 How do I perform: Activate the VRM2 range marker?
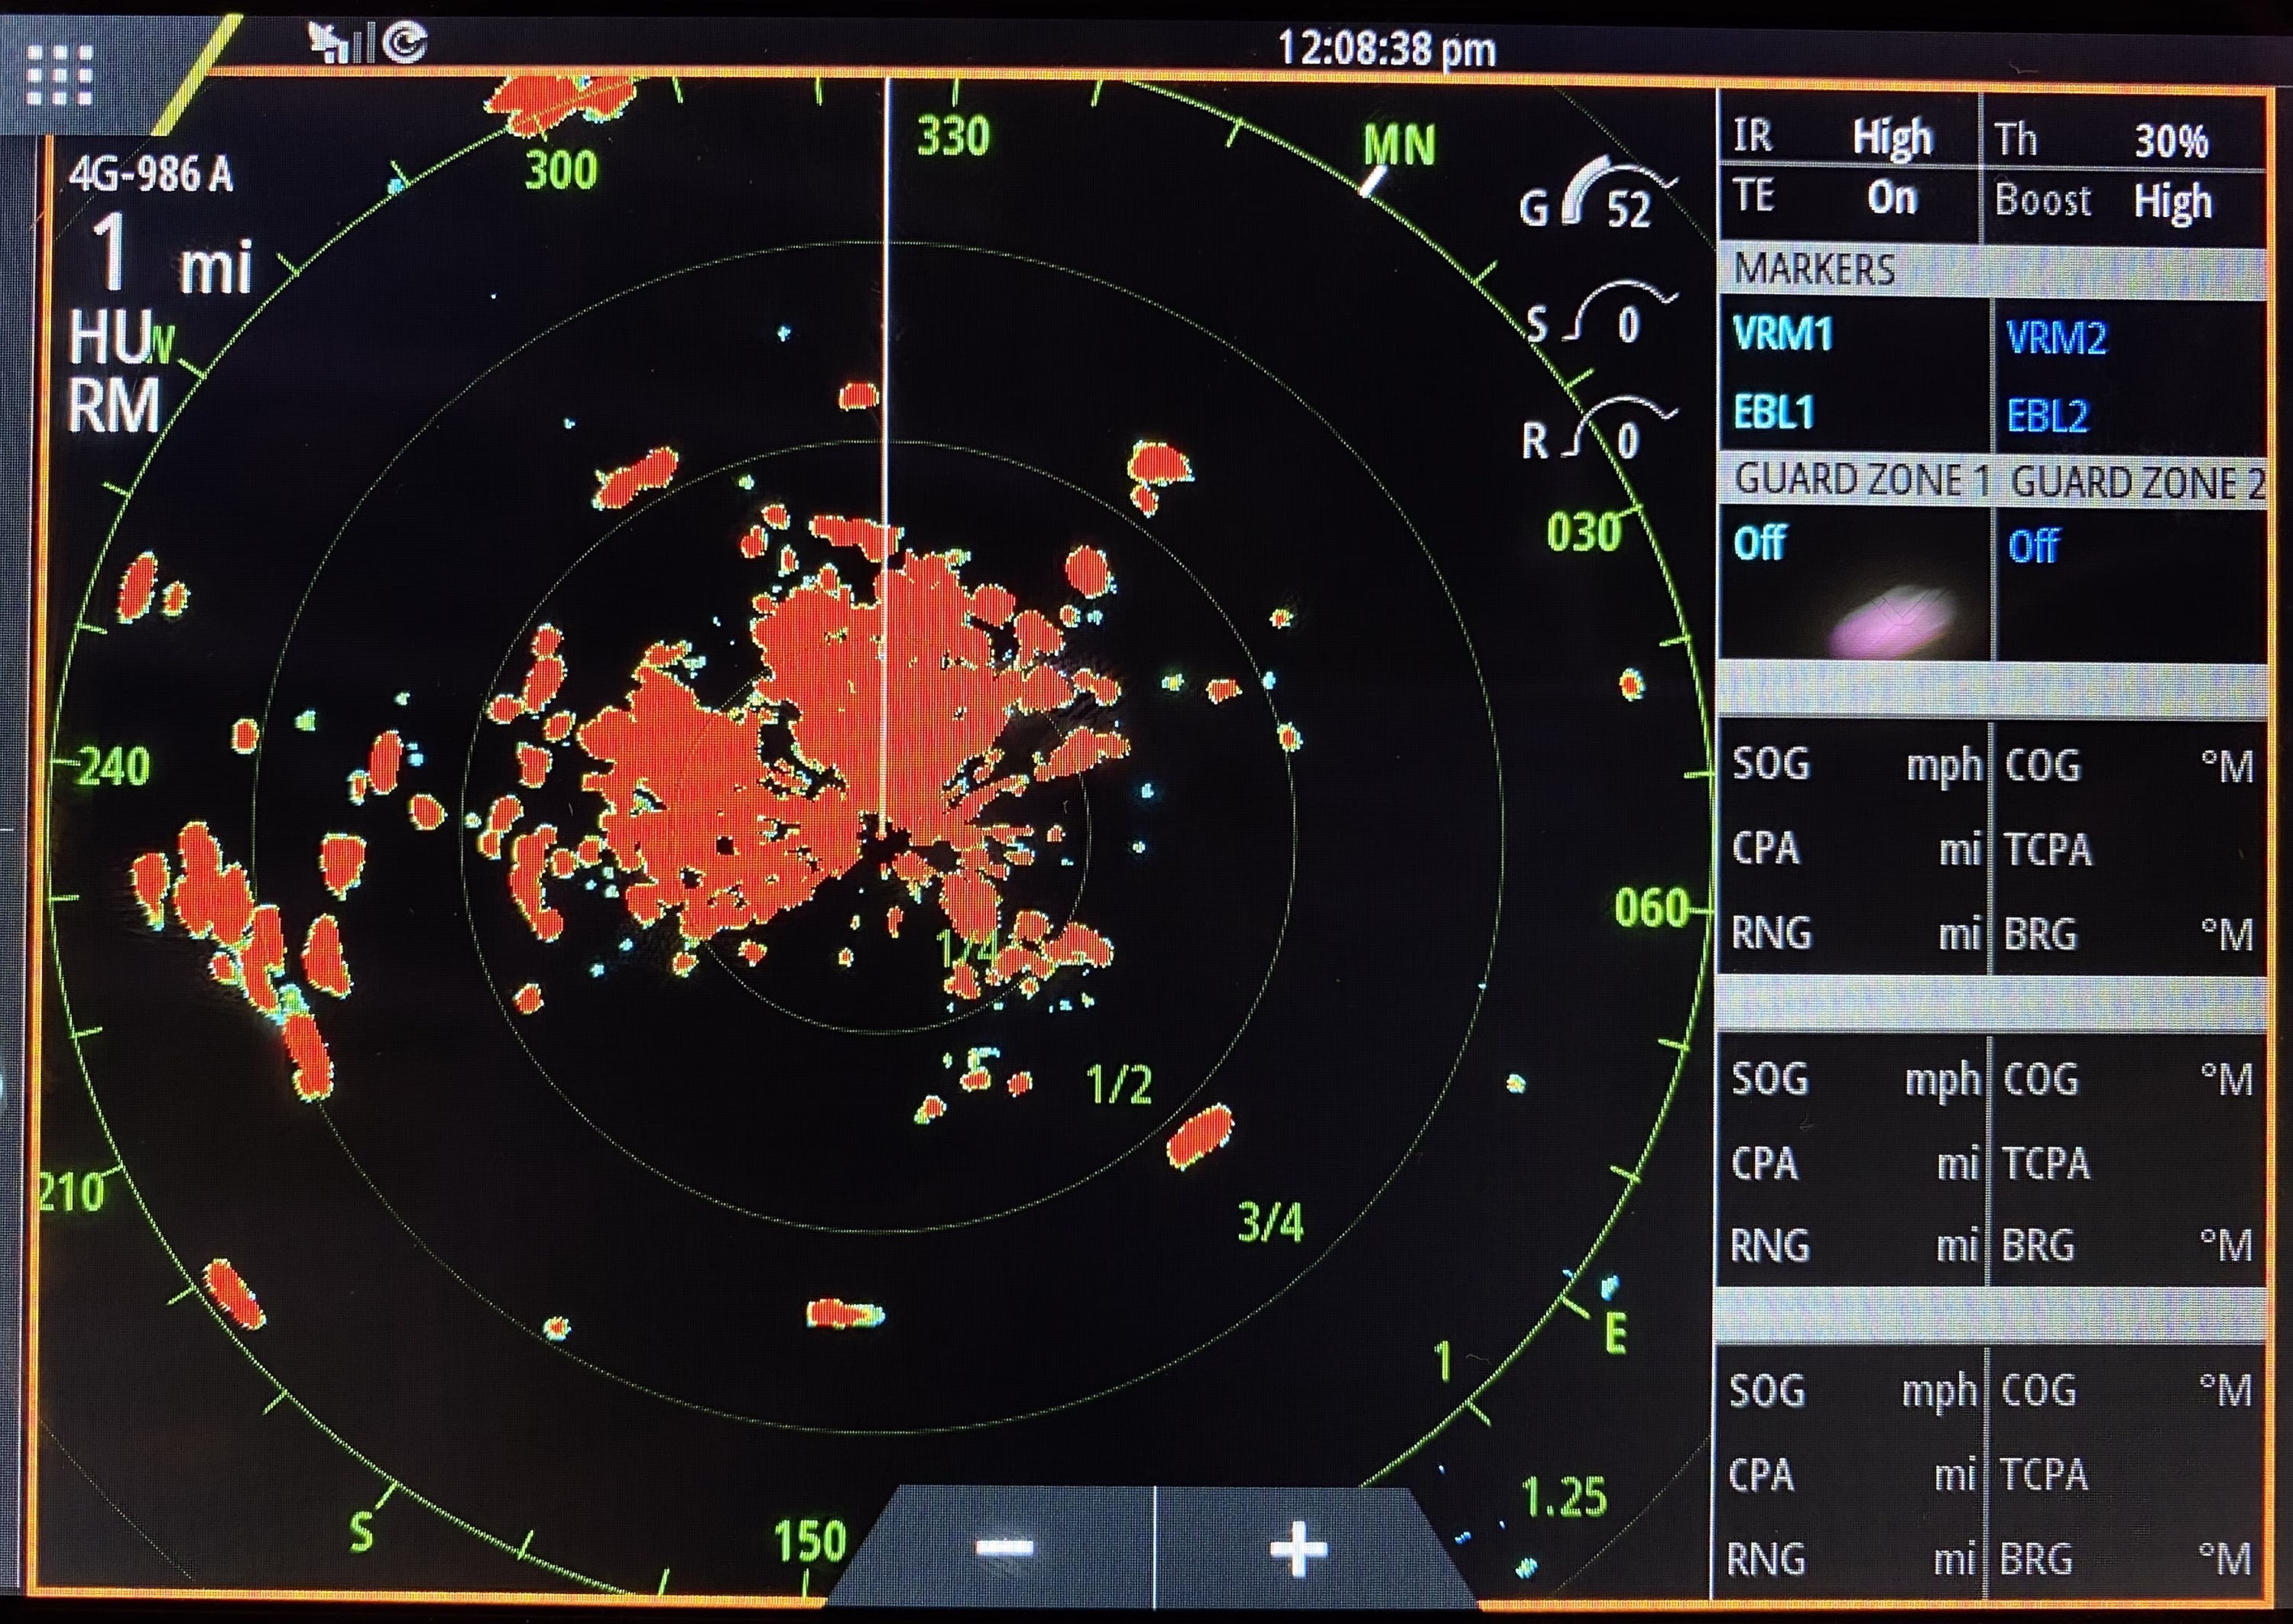coord(2057,338)
